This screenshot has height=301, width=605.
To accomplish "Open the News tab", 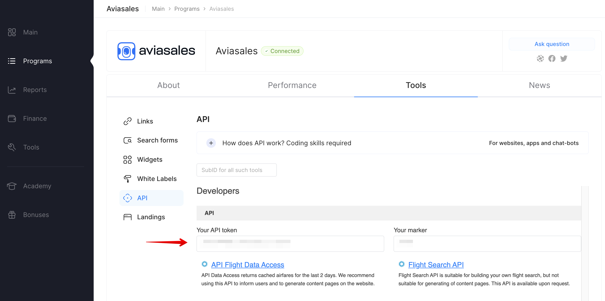I will point(540,85).
